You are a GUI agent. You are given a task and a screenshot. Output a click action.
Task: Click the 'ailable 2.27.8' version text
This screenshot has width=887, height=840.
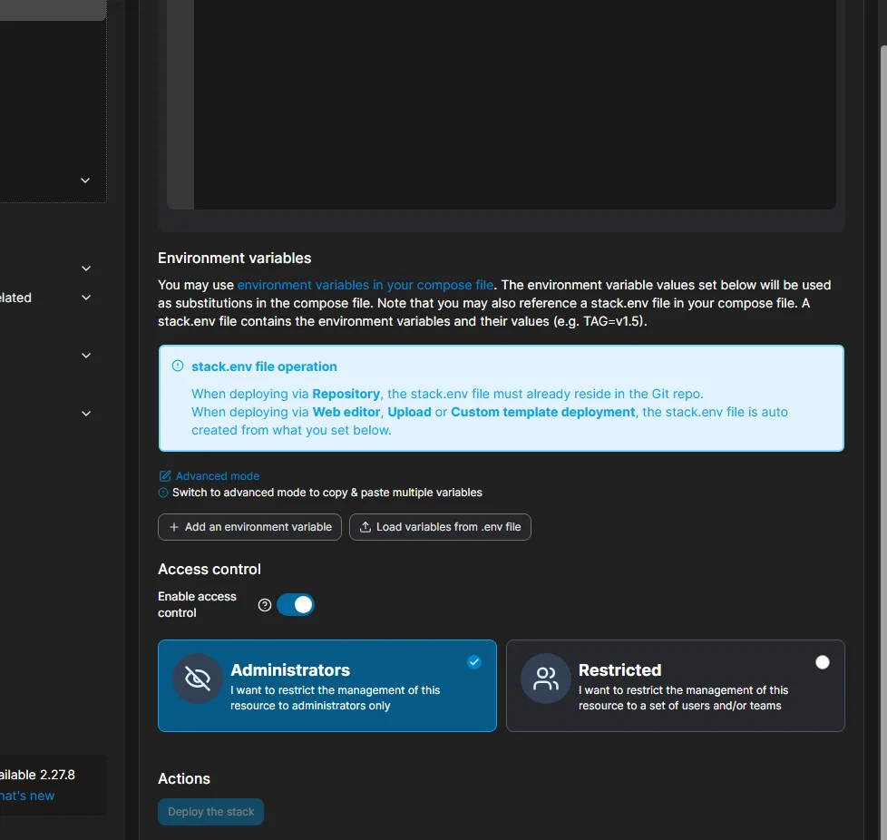click(x=37, y=775)
